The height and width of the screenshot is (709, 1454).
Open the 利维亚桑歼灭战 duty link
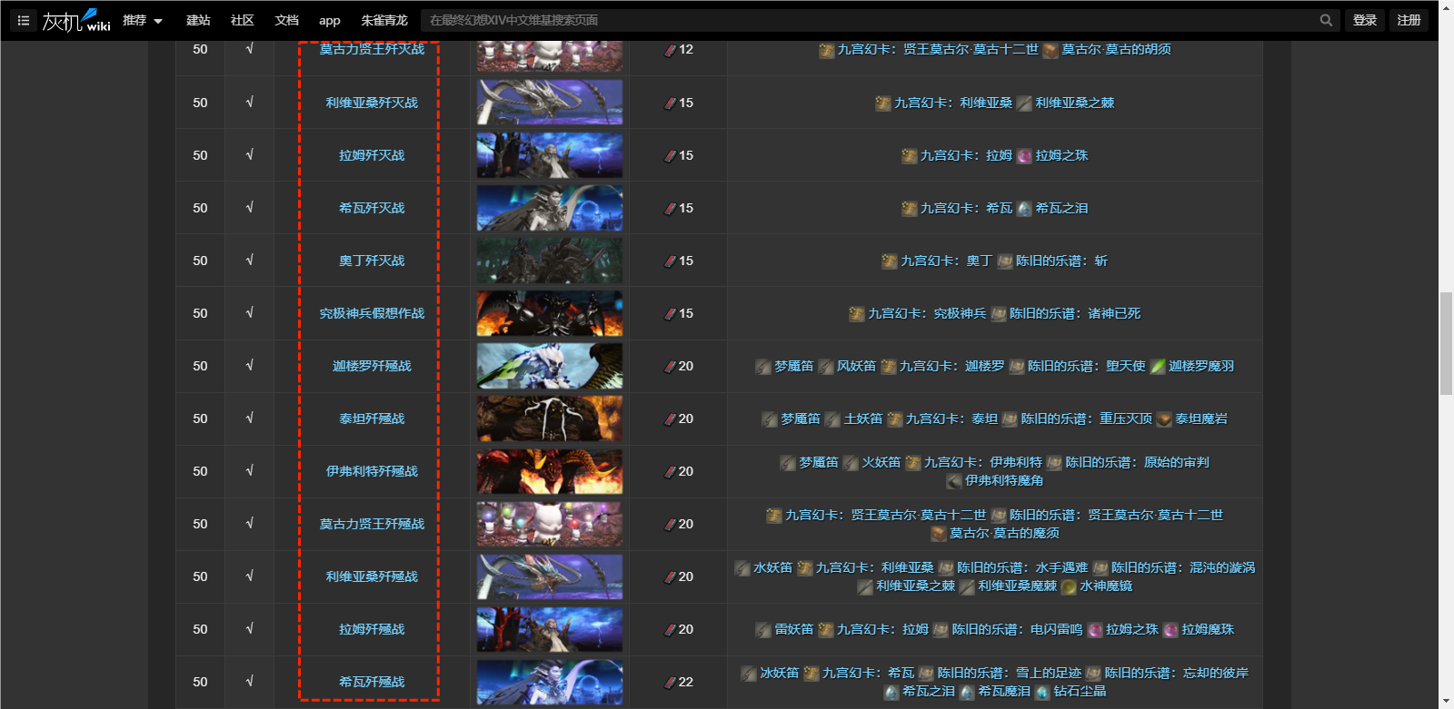(372, 103)
